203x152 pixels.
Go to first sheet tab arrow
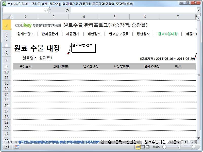pos(5,142)
